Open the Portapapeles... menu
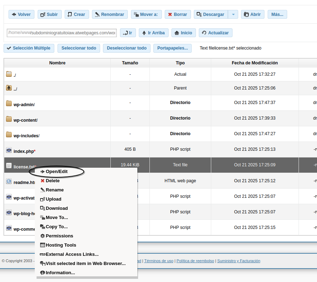The height and width of the screenshot is (282, 317). click(173, 48)
